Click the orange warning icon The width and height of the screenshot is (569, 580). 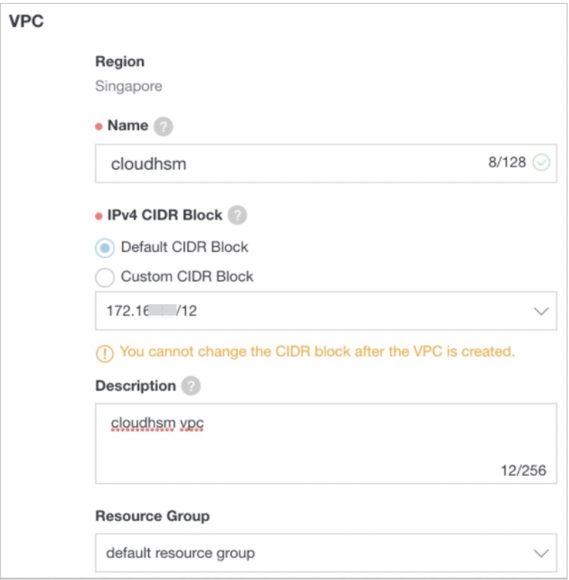coord(106,352)
